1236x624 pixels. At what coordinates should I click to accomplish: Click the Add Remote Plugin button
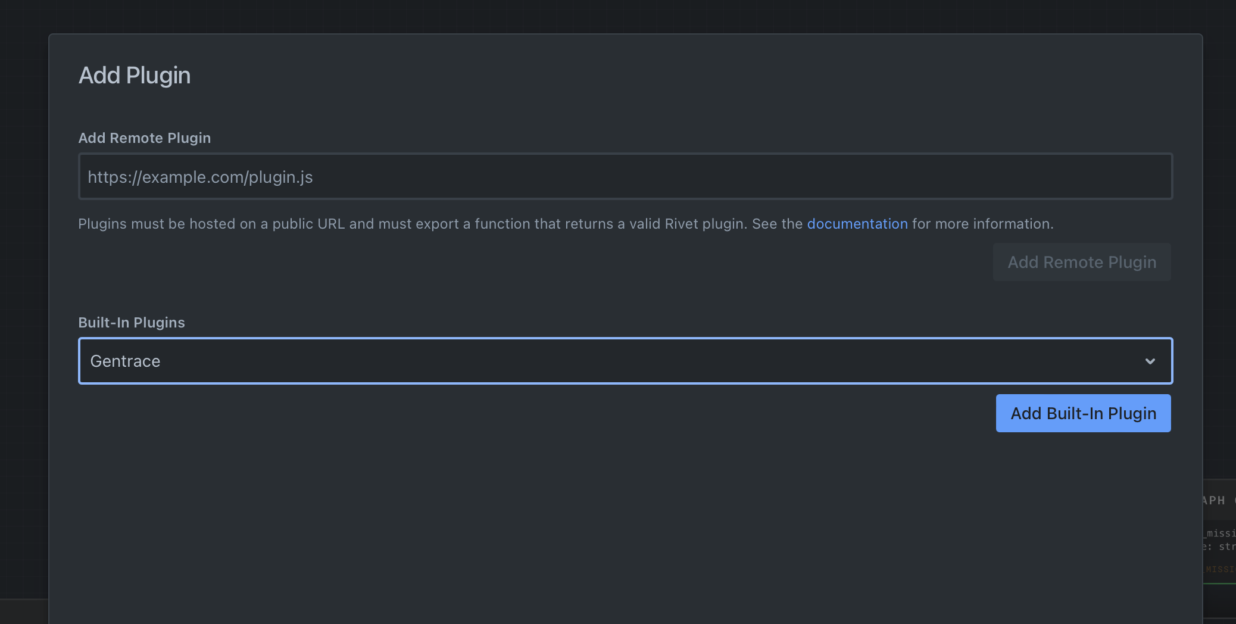[1081, 262]
